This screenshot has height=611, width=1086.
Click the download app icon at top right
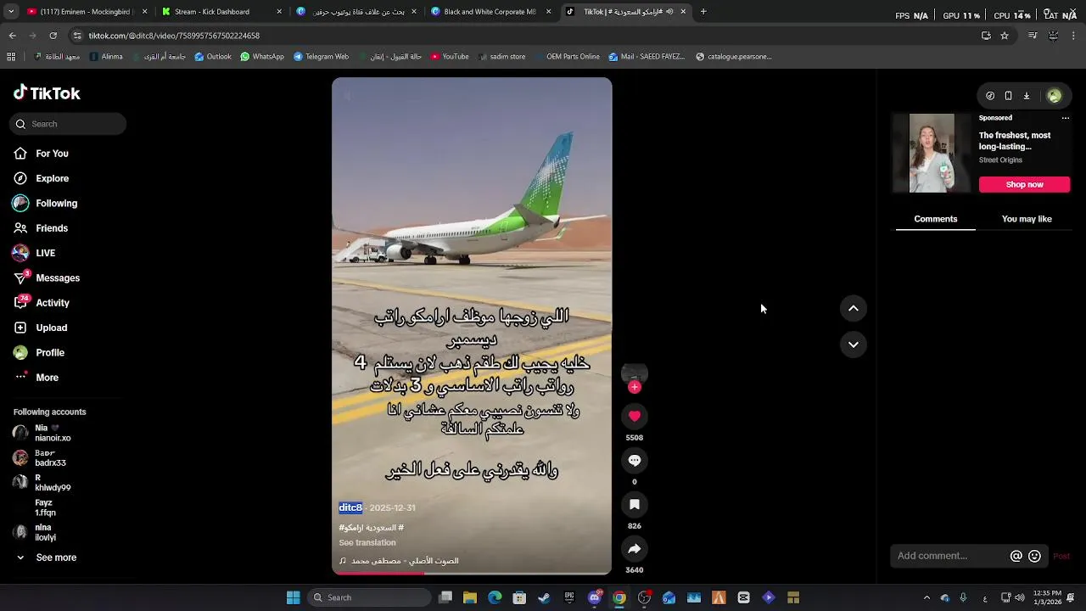(x=1026, y=96)
